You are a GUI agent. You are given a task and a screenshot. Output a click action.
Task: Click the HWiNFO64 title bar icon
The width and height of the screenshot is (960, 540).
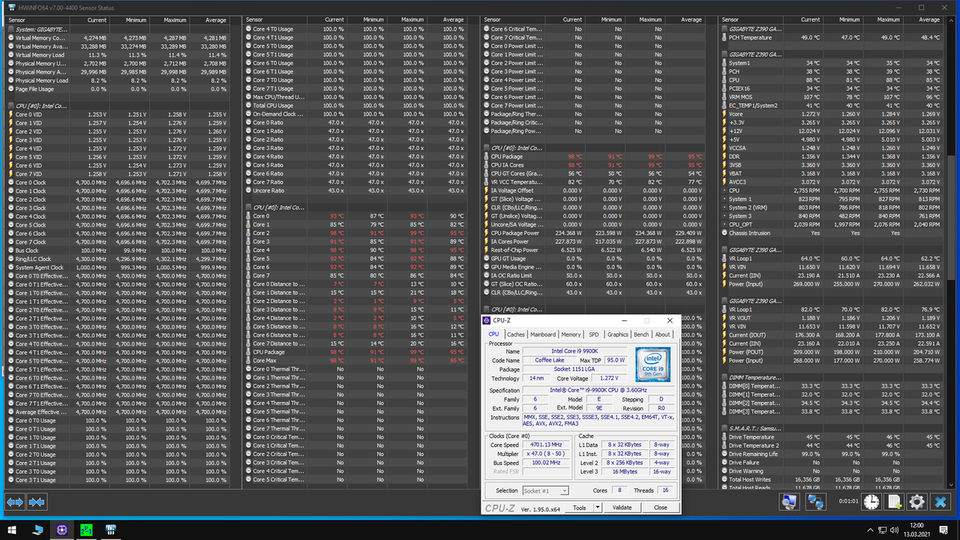[x=10, y=7]
